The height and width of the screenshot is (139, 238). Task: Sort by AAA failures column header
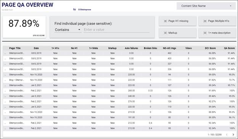pos(132,48)
